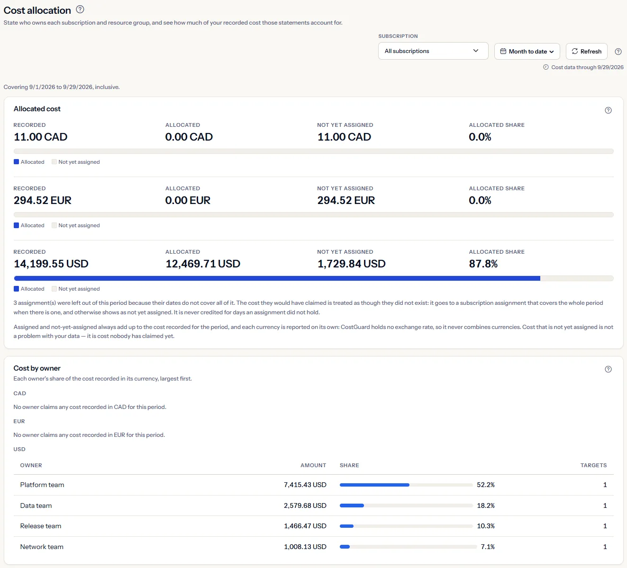627x568 pixels.
Task: Open help icon beside Cost allocation title
Action: coord(80,9)
